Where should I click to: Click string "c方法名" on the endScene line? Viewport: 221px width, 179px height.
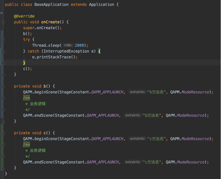click(x=152, y=162)
